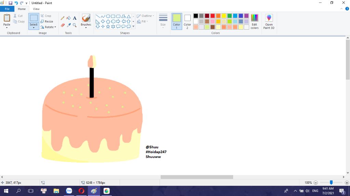Open the Size thickness dropdown
Viewport: 350px width, 196px height.
point(163,21)
